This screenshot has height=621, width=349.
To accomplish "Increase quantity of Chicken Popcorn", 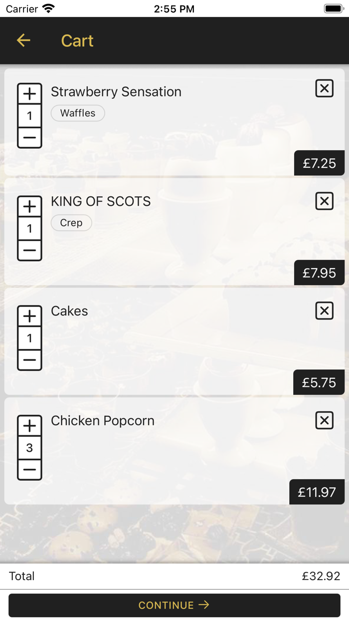I will coord(29,425).
